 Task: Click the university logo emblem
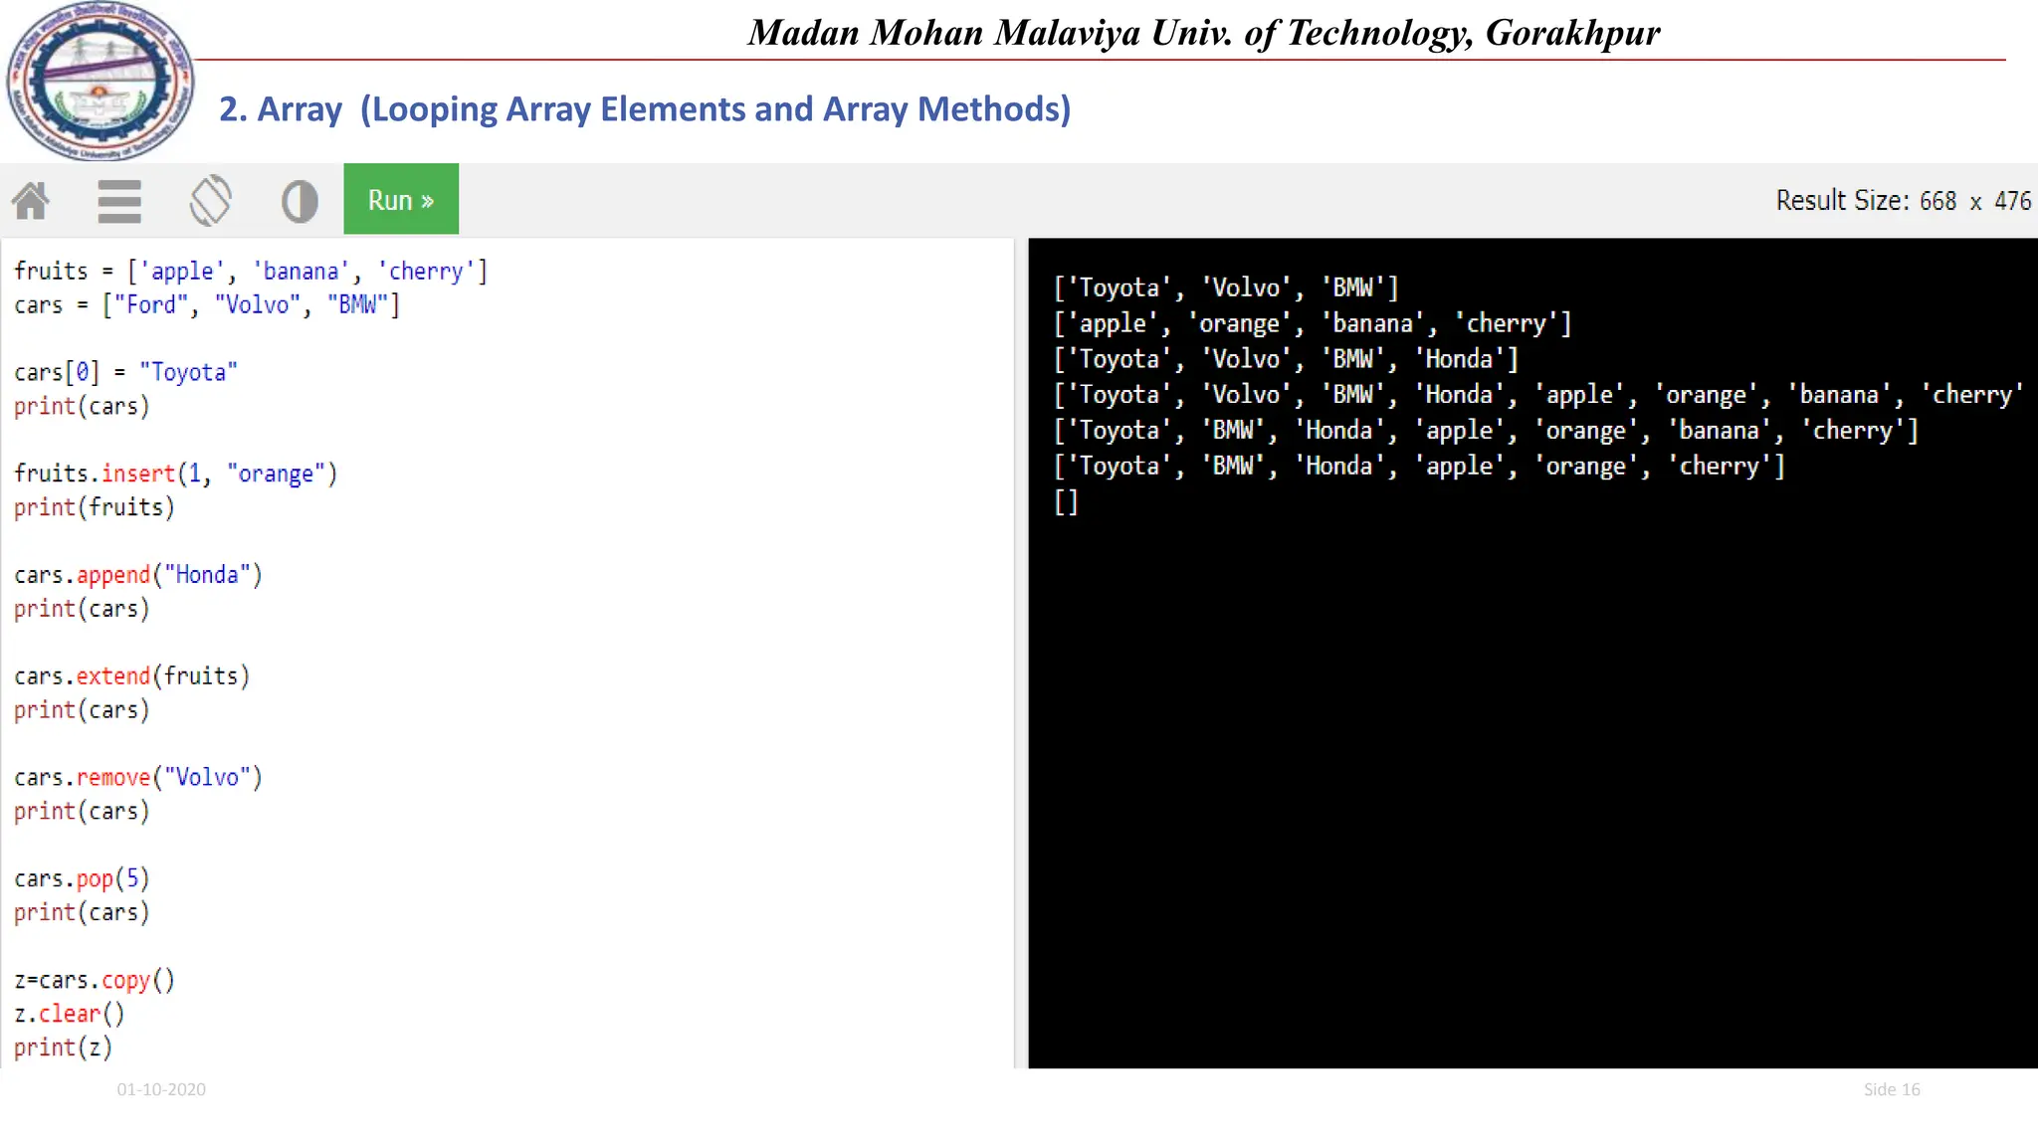pos(99,82)
